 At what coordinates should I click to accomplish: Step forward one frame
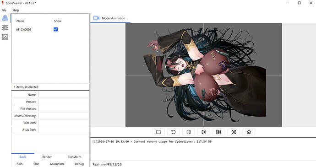(x=203, y=132)
